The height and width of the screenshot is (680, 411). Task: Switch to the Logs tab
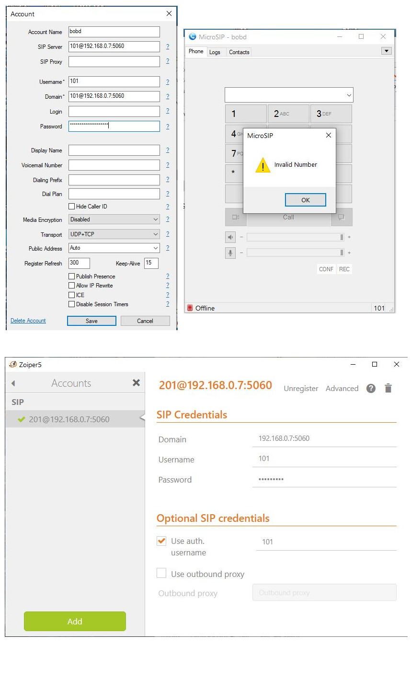click(x=215, y=52)
